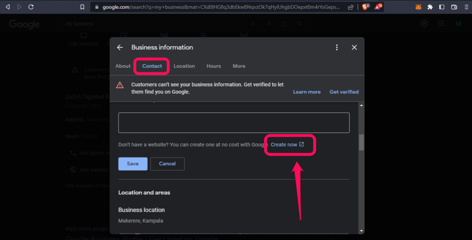
Task: Click the Create now website link
Action: [x=284, y=145]
